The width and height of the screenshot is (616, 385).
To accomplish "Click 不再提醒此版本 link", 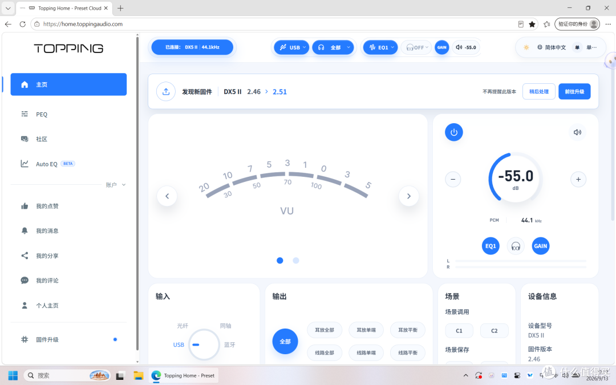I will point(499,91).
